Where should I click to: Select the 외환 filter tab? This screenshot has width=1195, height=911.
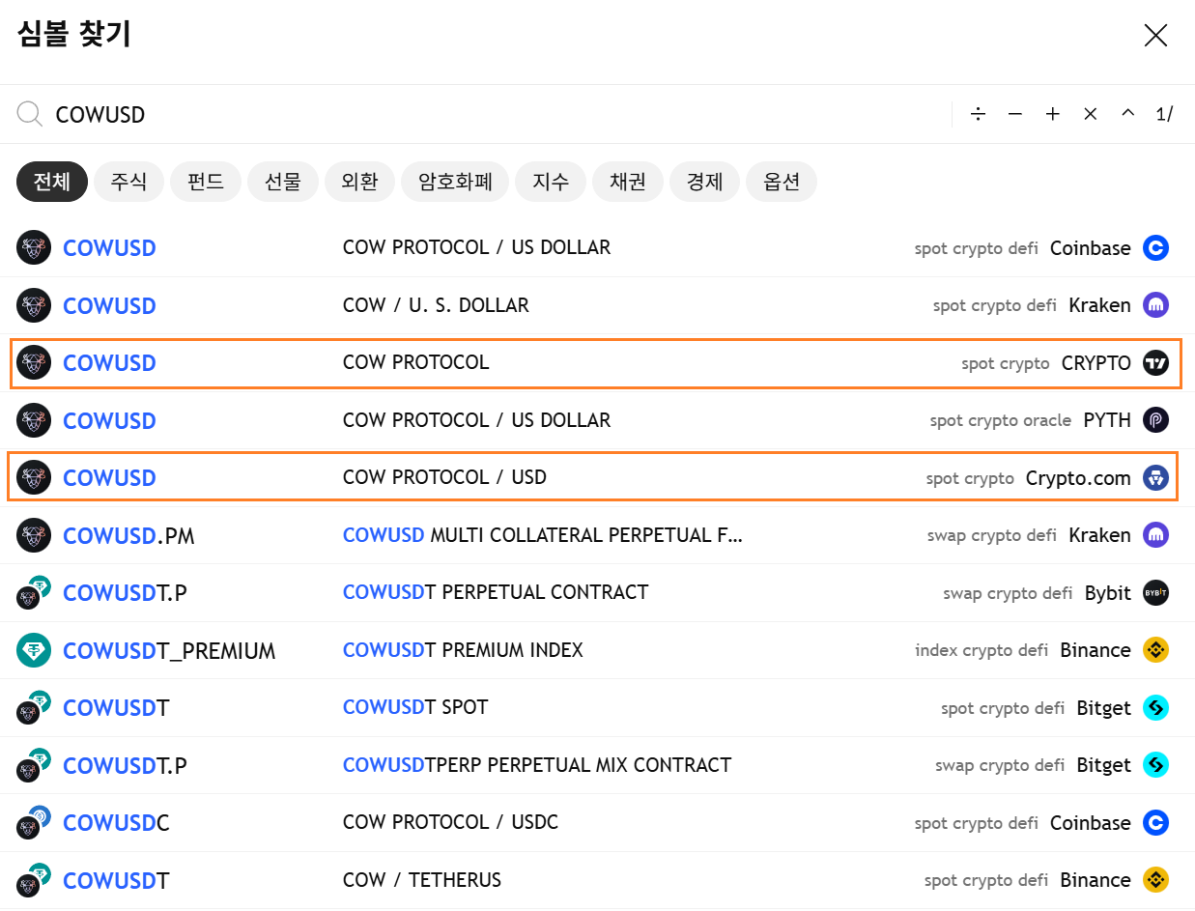(x=359, y=182)
